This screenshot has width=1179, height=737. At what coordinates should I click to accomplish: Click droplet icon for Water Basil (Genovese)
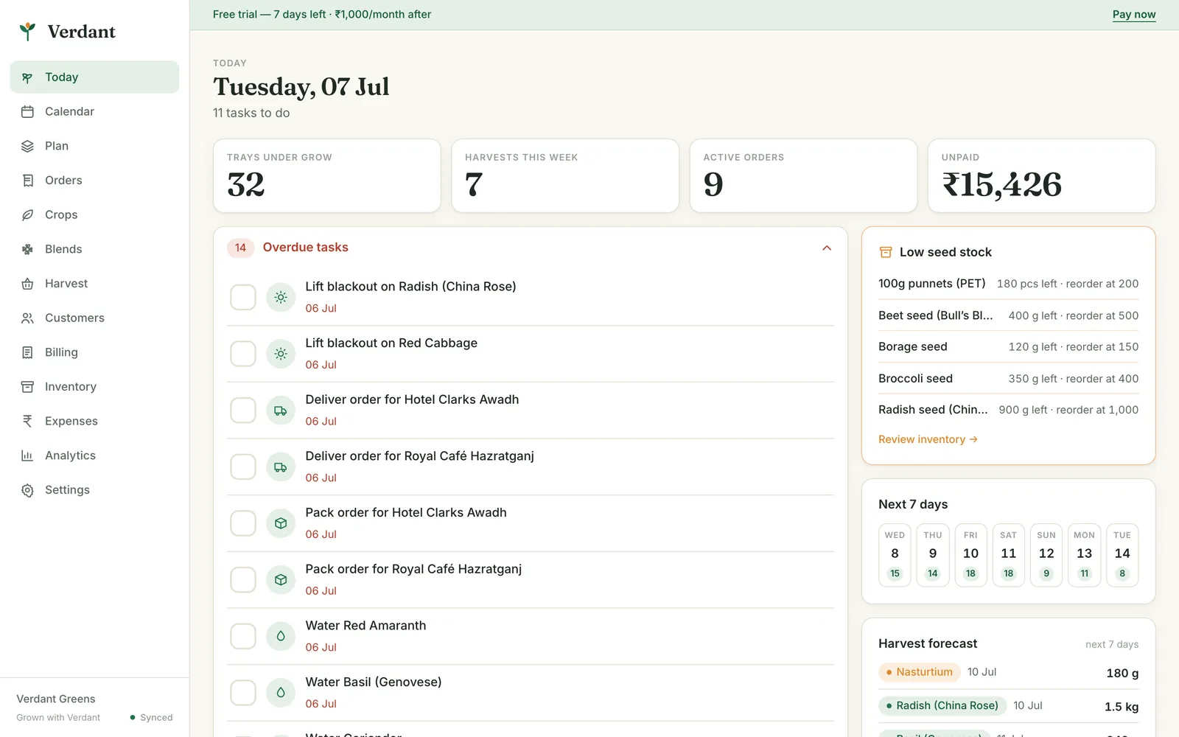(x=281, y=693)
